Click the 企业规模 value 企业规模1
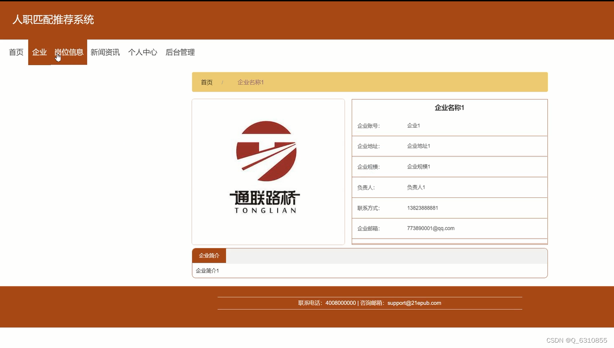Viewport: 614px width, 348px height. 419,167
